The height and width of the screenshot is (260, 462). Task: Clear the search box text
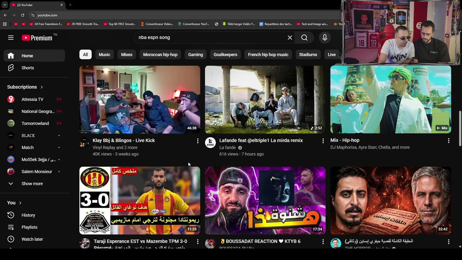coord(290,38)
